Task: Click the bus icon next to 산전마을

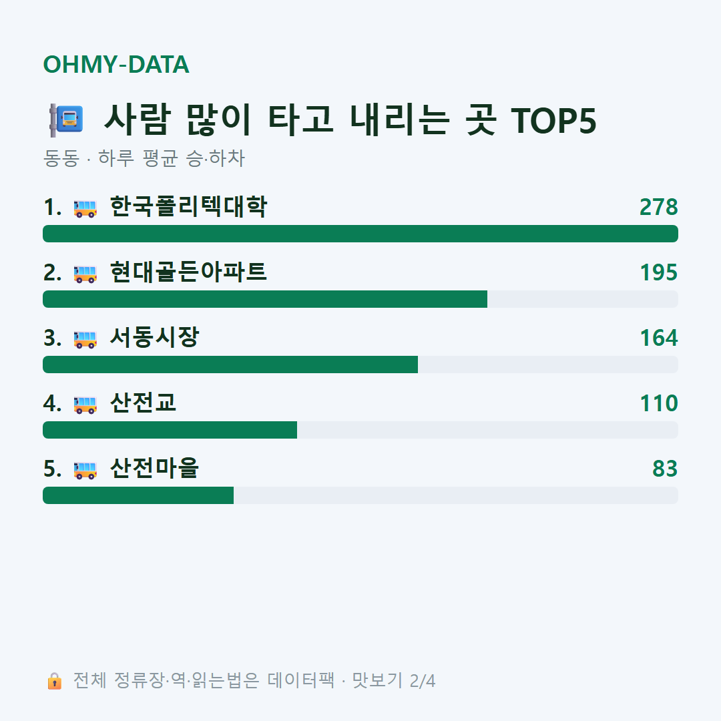Action: [85, 469]
